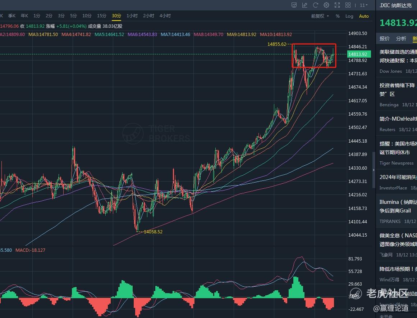Activate the drawing pencil tool icon

305,5
